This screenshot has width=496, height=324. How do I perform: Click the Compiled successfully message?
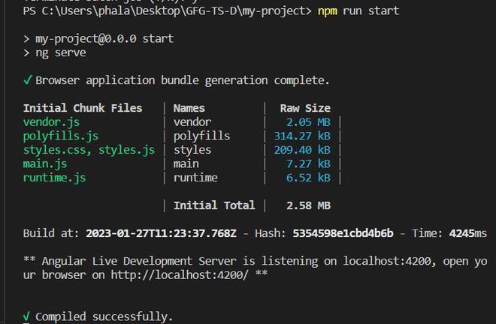coord(98,316)
